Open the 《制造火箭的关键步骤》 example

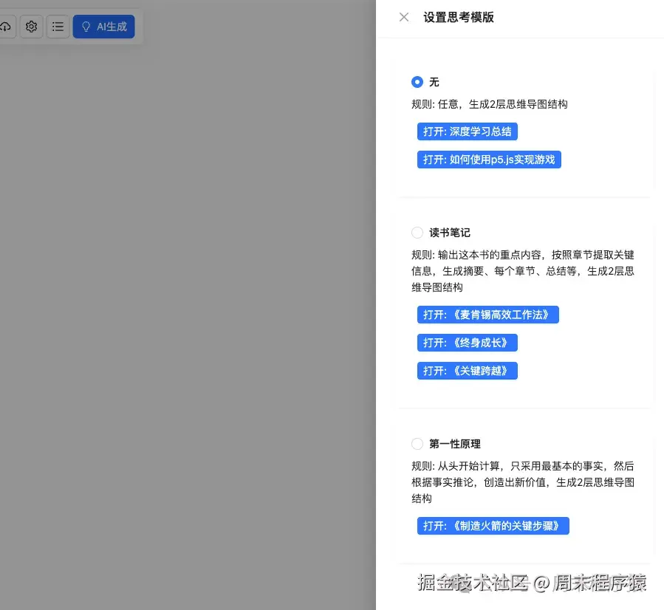tap(493, 526)
